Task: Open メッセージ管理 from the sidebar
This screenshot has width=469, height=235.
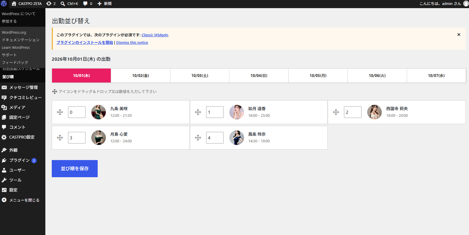Action: point(23,87)
